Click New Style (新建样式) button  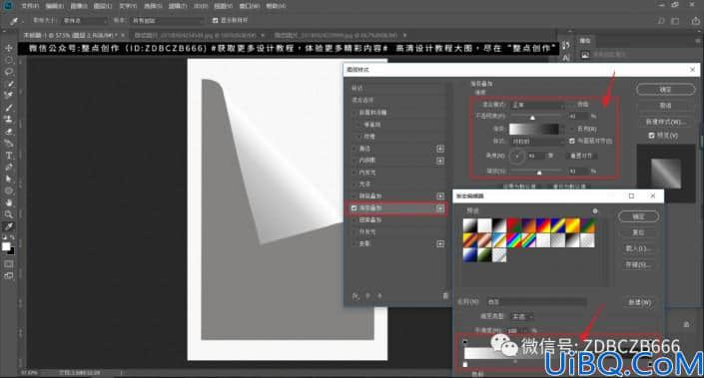[x=665, y=122]
